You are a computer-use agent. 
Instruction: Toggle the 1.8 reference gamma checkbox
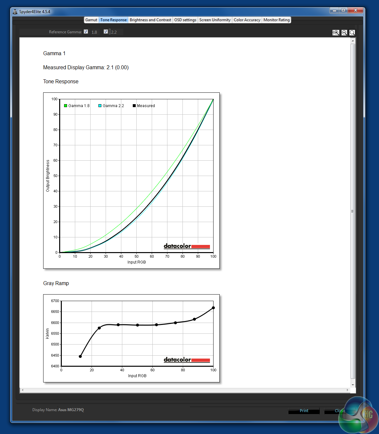click(86, 32)
